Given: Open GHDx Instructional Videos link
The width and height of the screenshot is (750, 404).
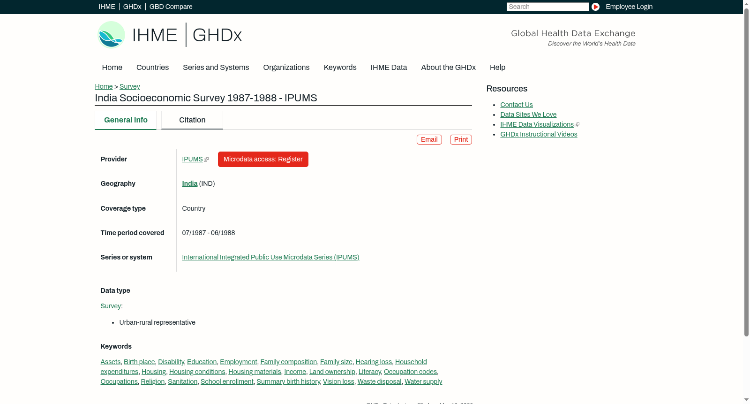Looking at the screenshot, I should click(x=539, y=134).
